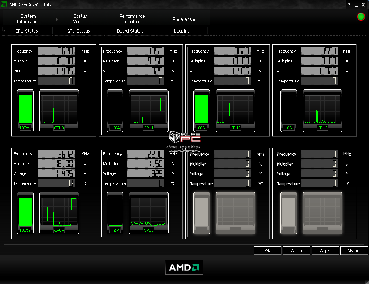The height and width of the screenshot is (284, 369).
Task: Click the CPU3 multiplier value 8.00
Action: [320, 61]
